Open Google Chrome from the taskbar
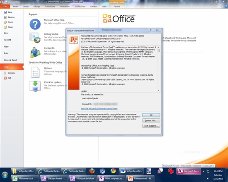Screen dimensions: 228x182 click(x=113, y=171)
